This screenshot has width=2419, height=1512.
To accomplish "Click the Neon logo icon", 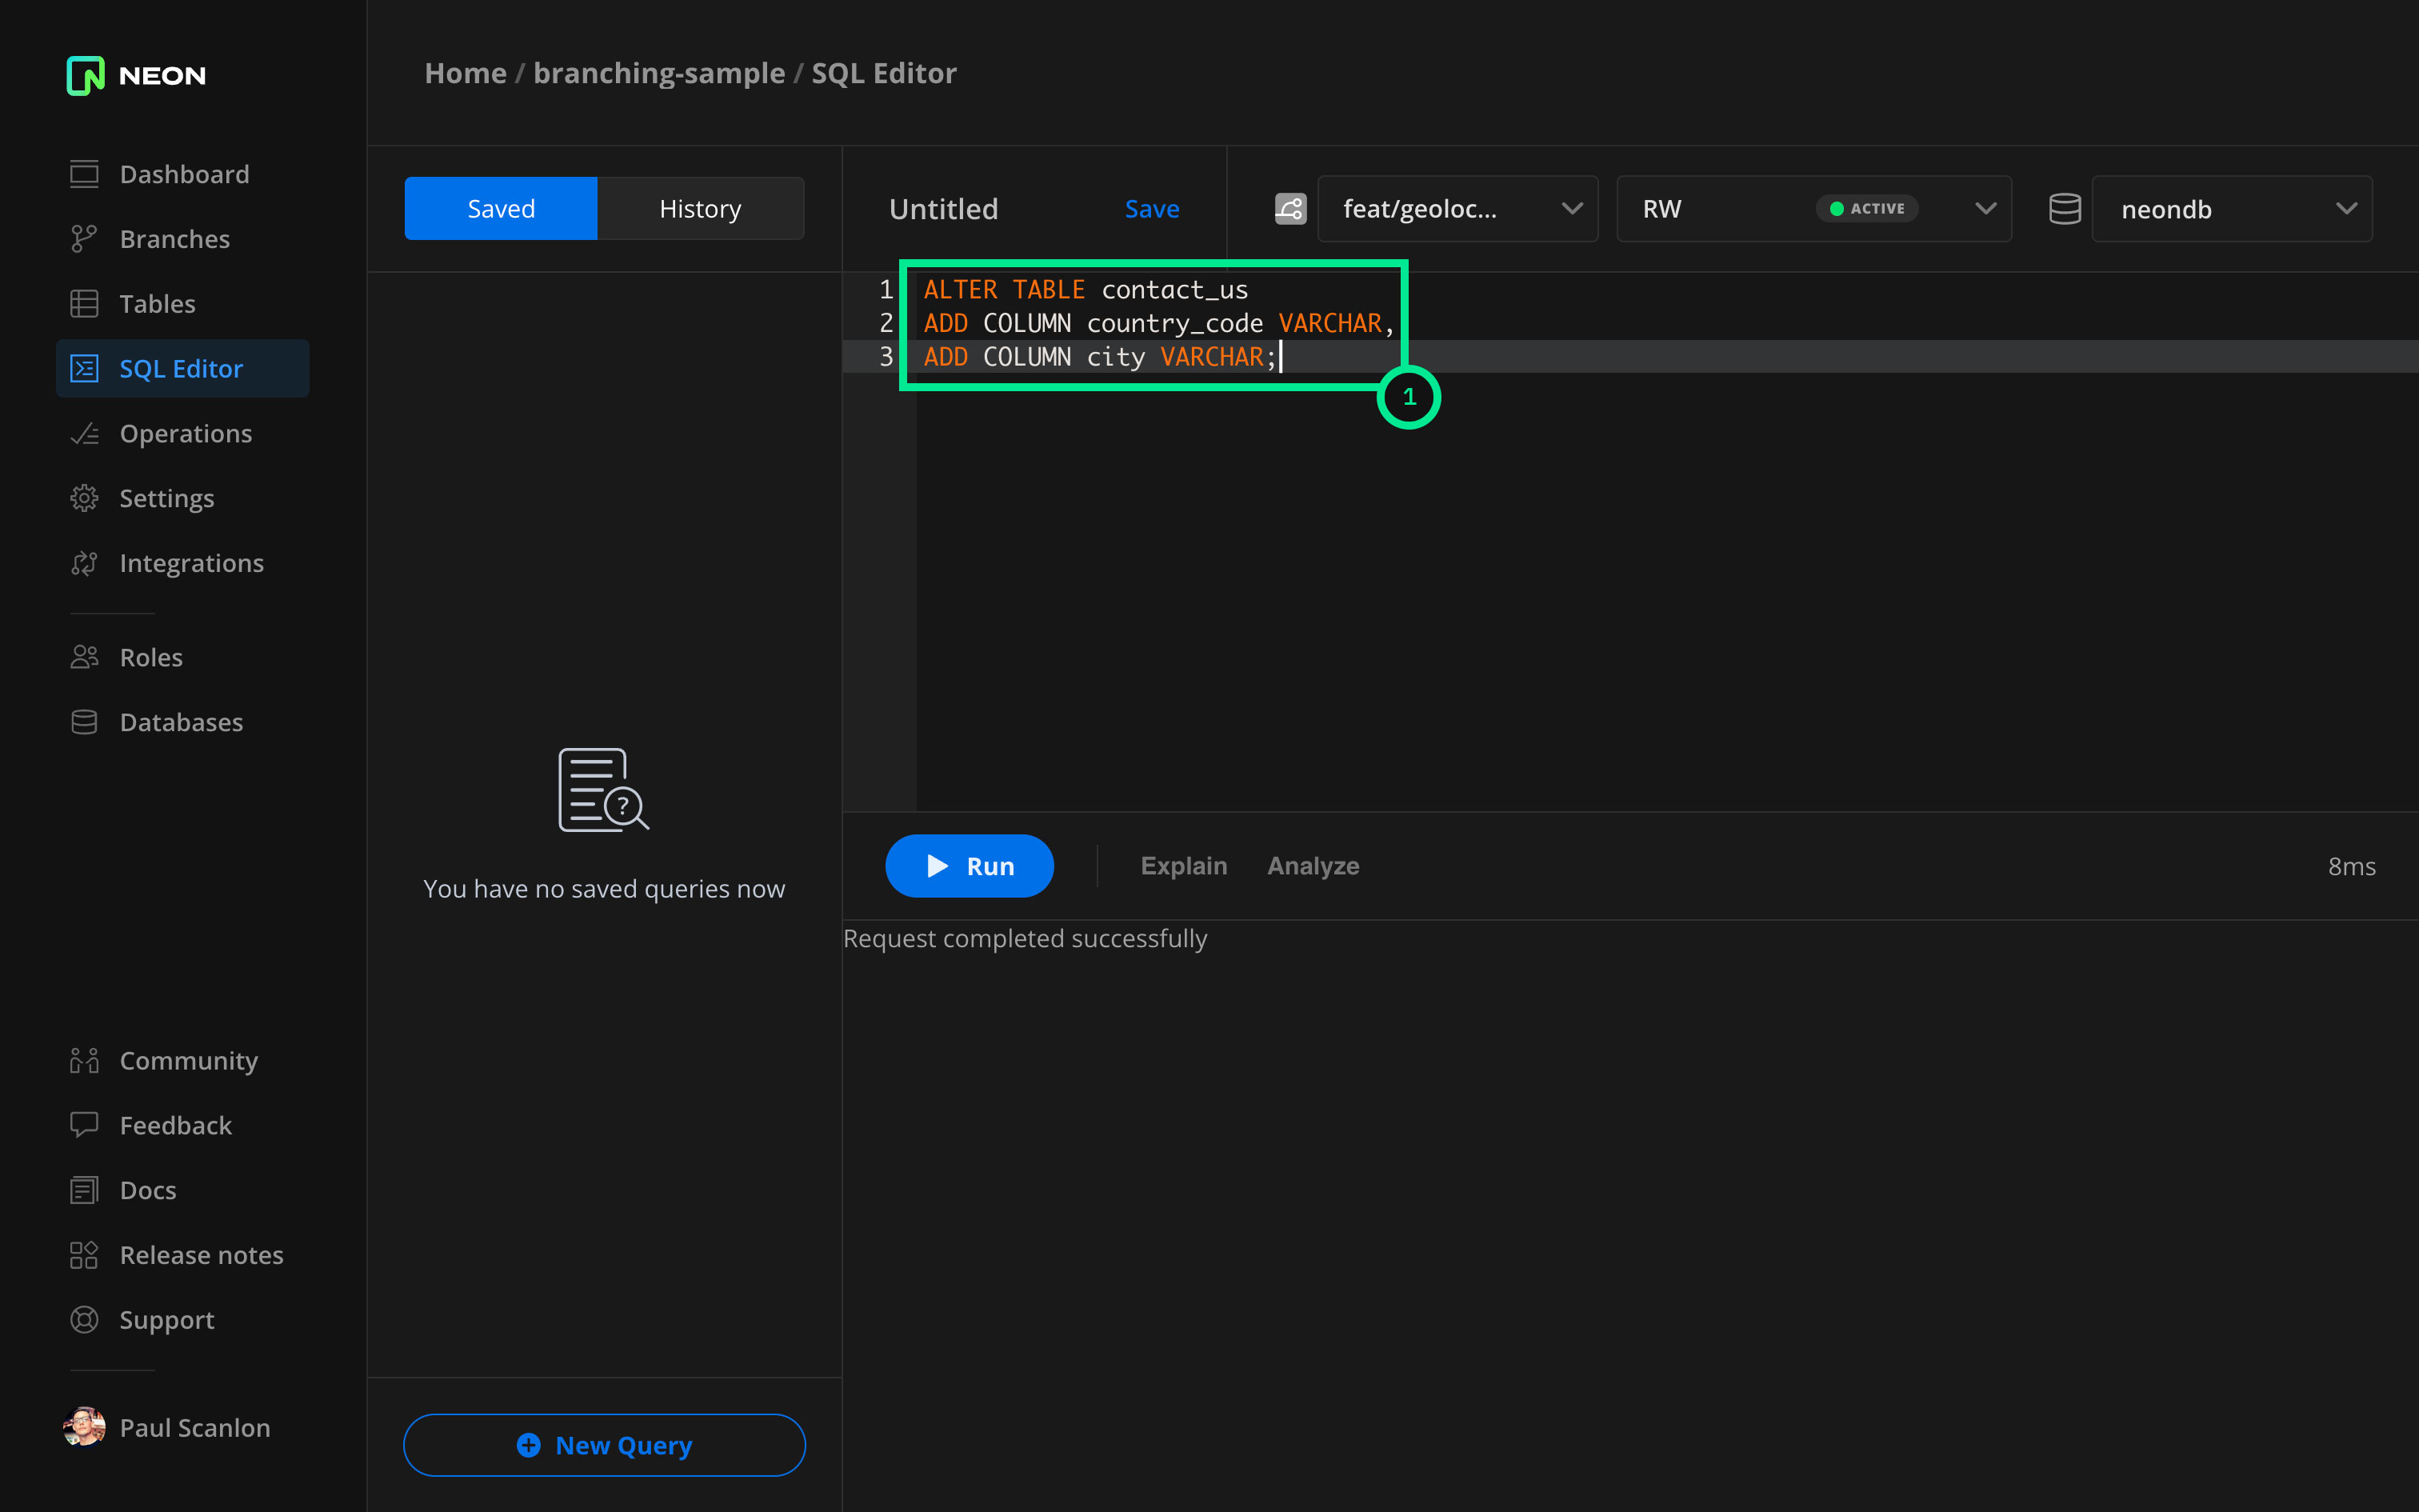I will [x=85, y=75].
